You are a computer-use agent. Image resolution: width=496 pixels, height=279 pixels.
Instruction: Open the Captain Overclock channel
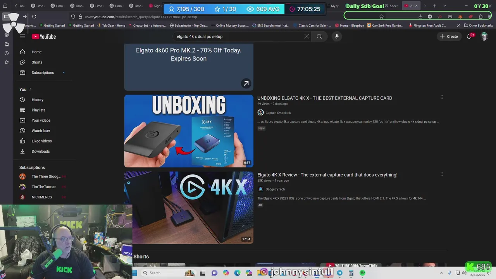coord(278,113)
